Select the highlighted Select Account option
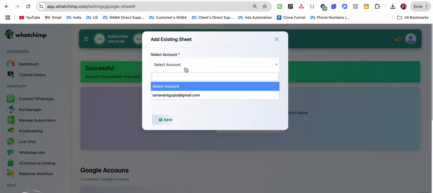Viewport: 433px width, 193px height. coord(215,86)
